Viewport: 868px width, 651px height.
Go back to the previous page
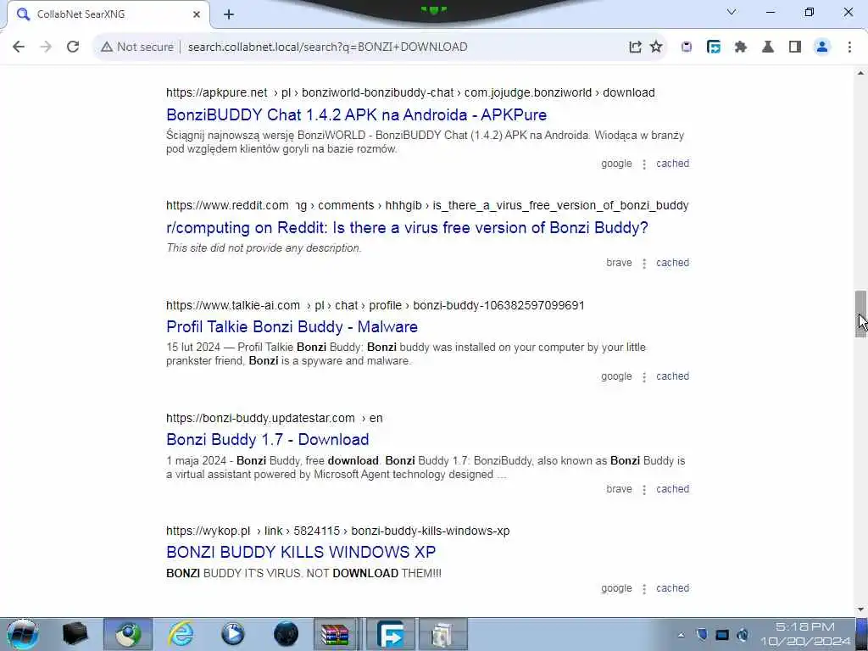19,47
